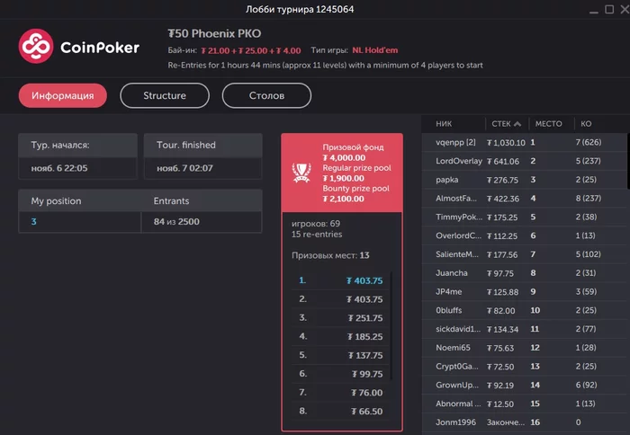Image resolution: width=630 pixels, height=435 pixels.
Task: Open the Столов tab
Action: 266,95
